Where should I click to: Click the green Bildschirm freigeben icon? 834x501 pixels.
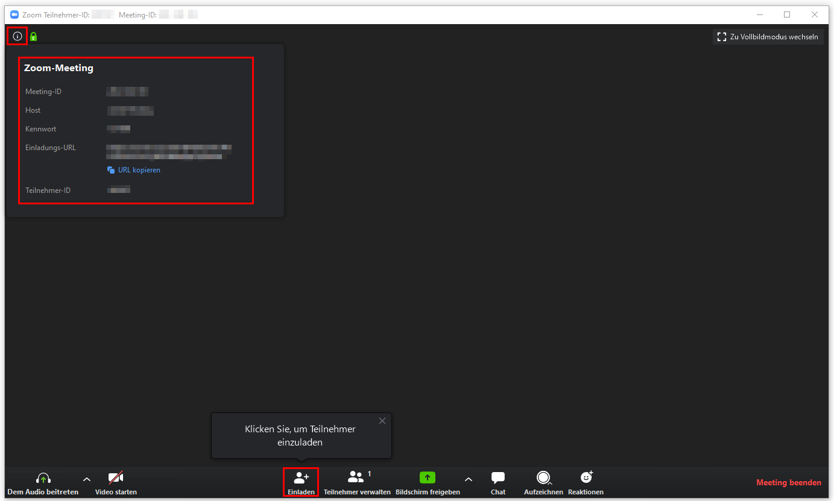coord(427,478)
